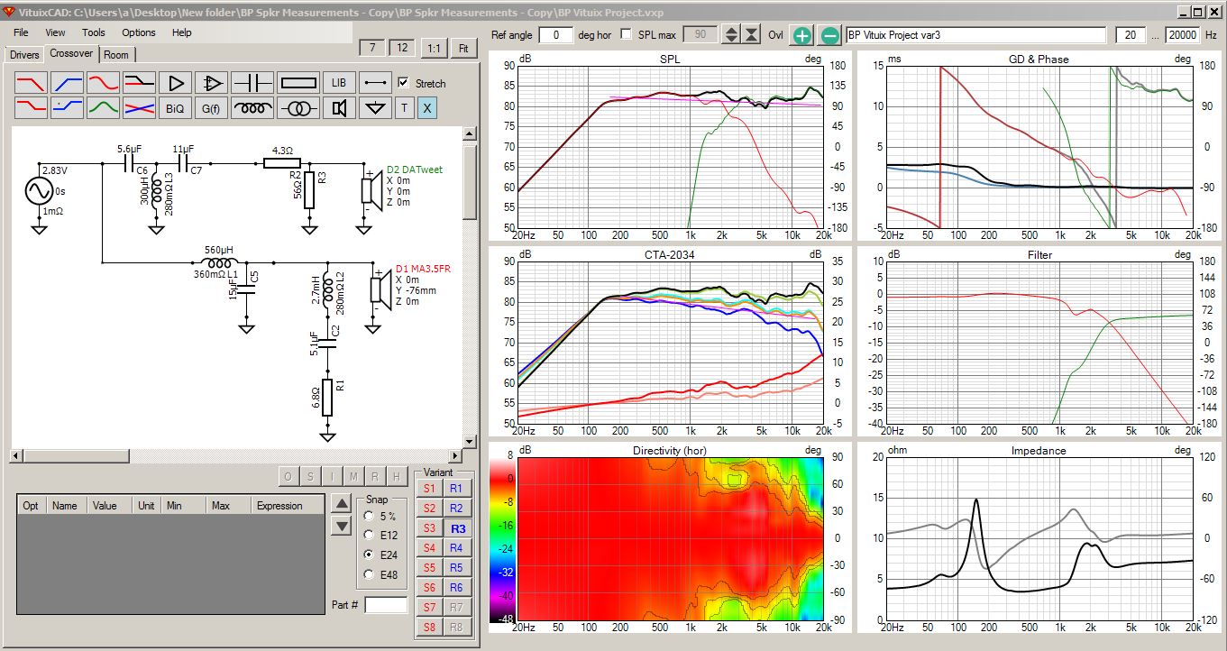Open the Tools menu
This screenshot has width=1227, height=651.
[93, 32]
